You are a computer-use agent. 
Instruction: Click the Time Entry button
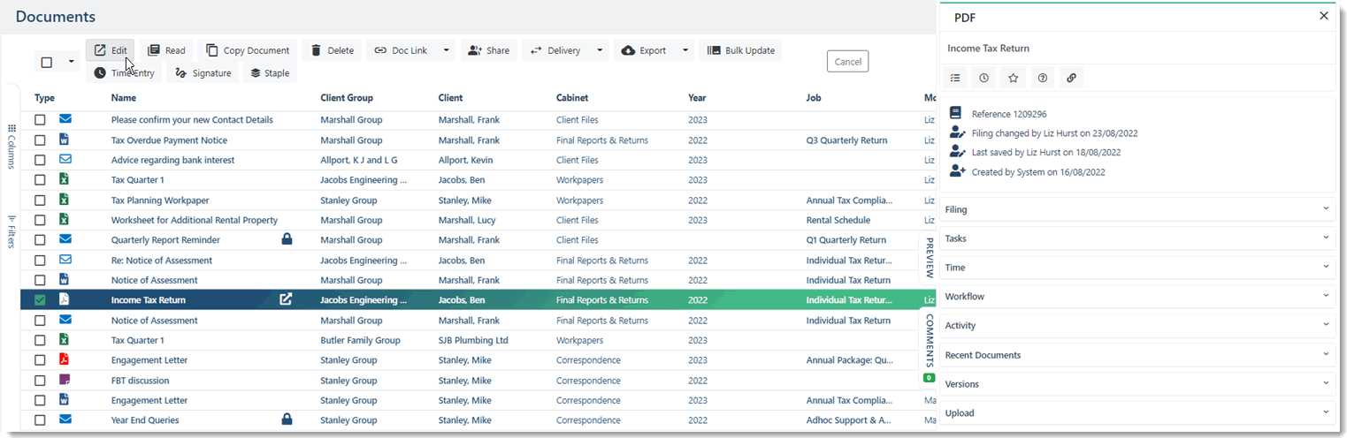pyautogui.click(x=124, y=73)
